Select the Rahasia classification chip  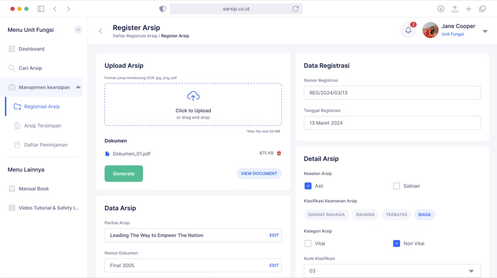(x=365, y=215)
